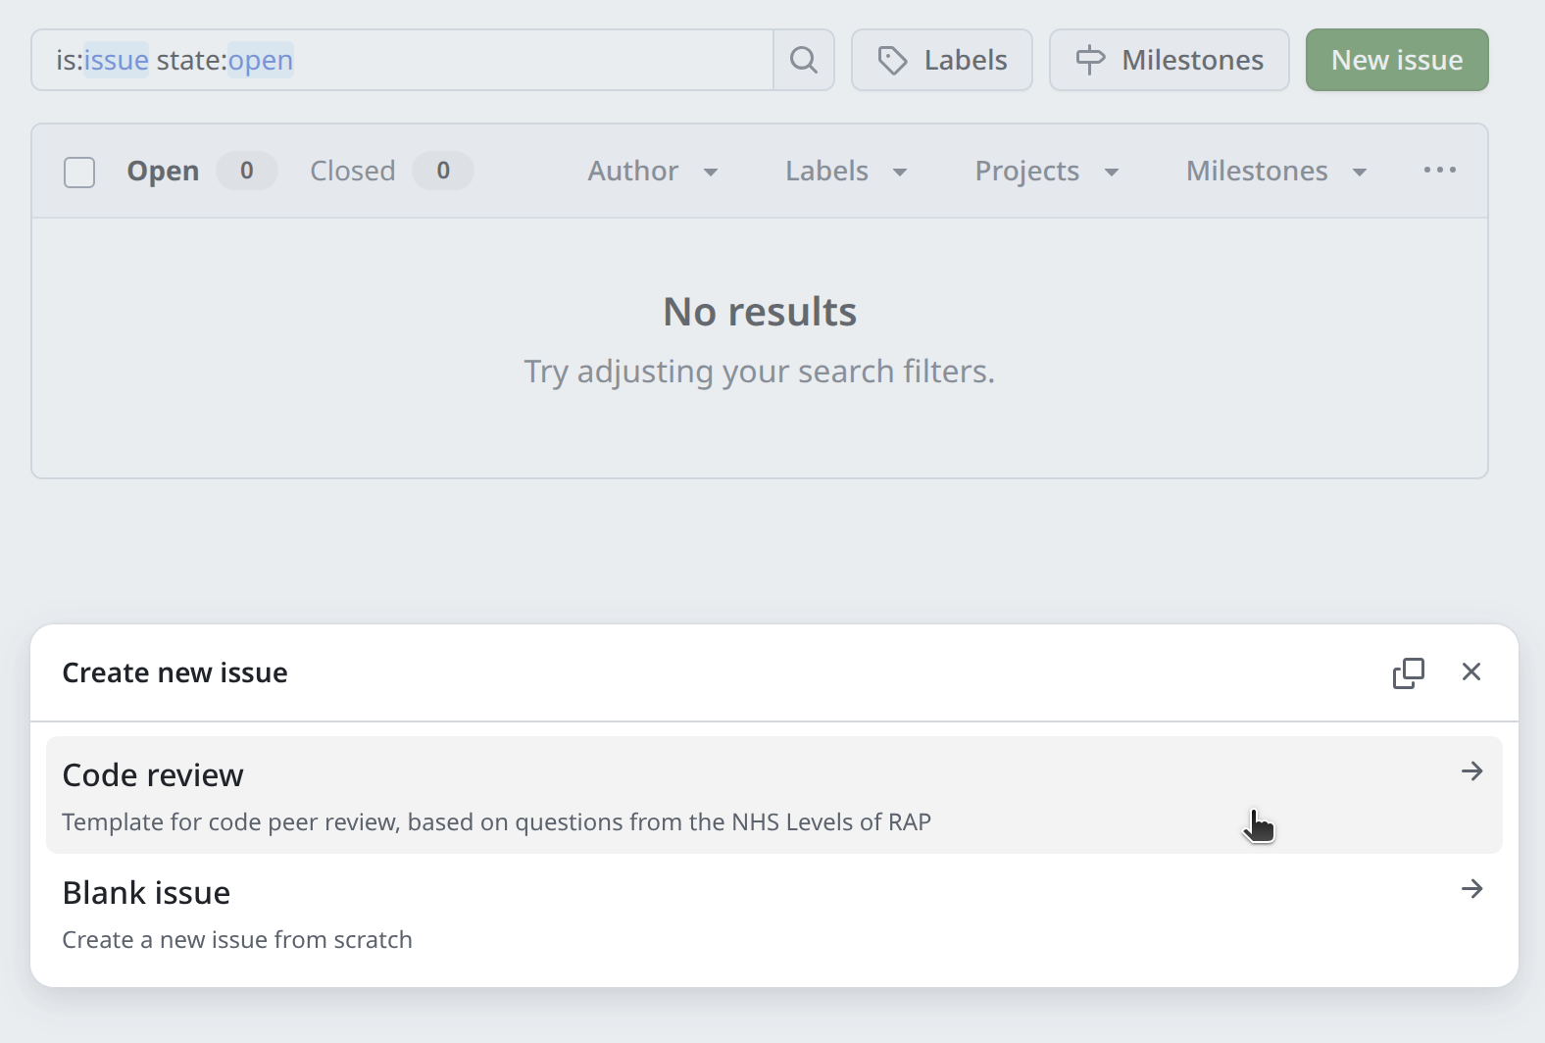Expand the Author filter dropdown

653,172
